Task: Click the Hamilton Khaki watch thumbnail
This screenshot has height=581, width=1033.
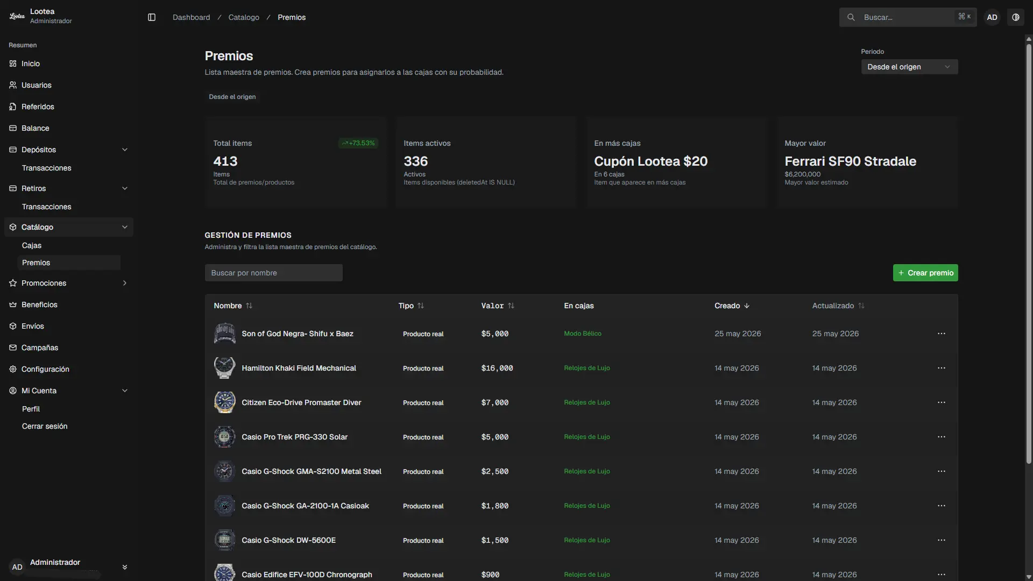Action: point(224,368)
